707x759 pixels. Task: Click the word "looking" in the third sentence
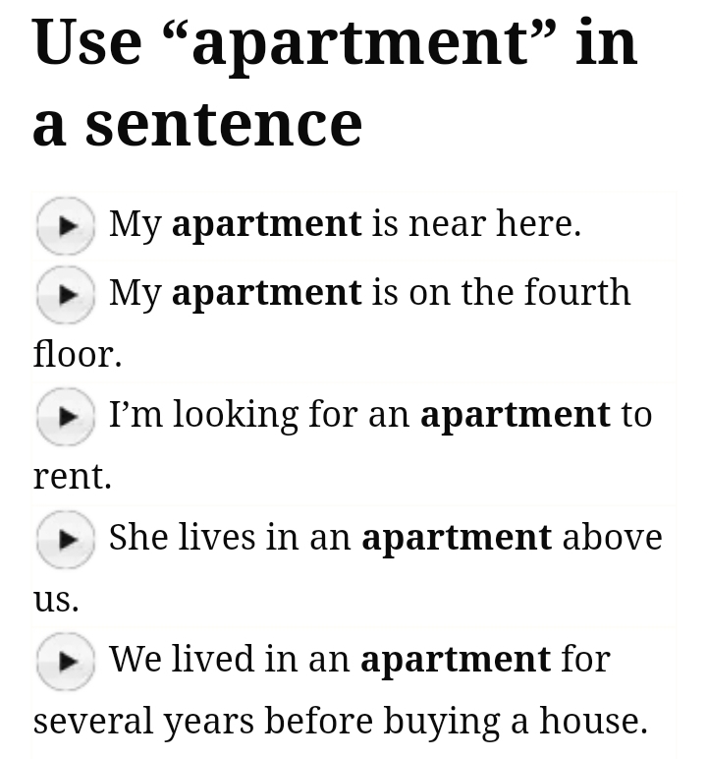click(x=236, y=415)
